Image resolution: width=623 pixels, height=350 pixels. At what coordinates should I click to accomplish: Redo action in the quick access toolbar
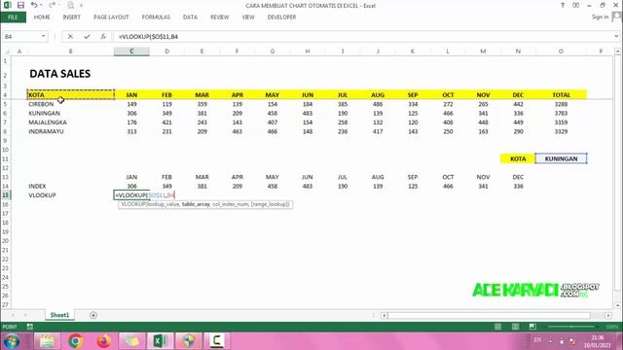(52, 5)
